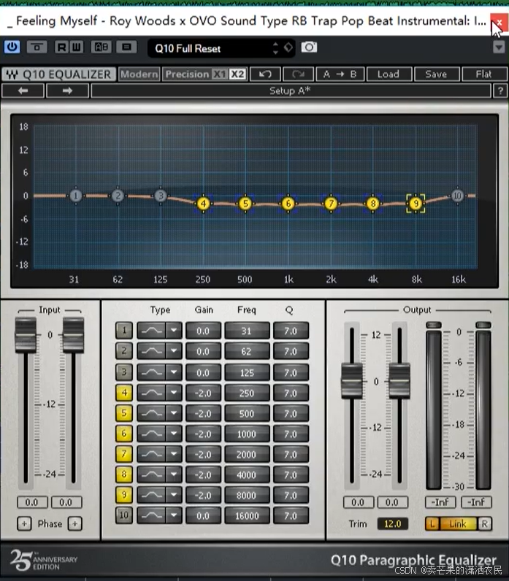Disable band 5 toggle button
This screenshot has height=581, width=509.
124,413
